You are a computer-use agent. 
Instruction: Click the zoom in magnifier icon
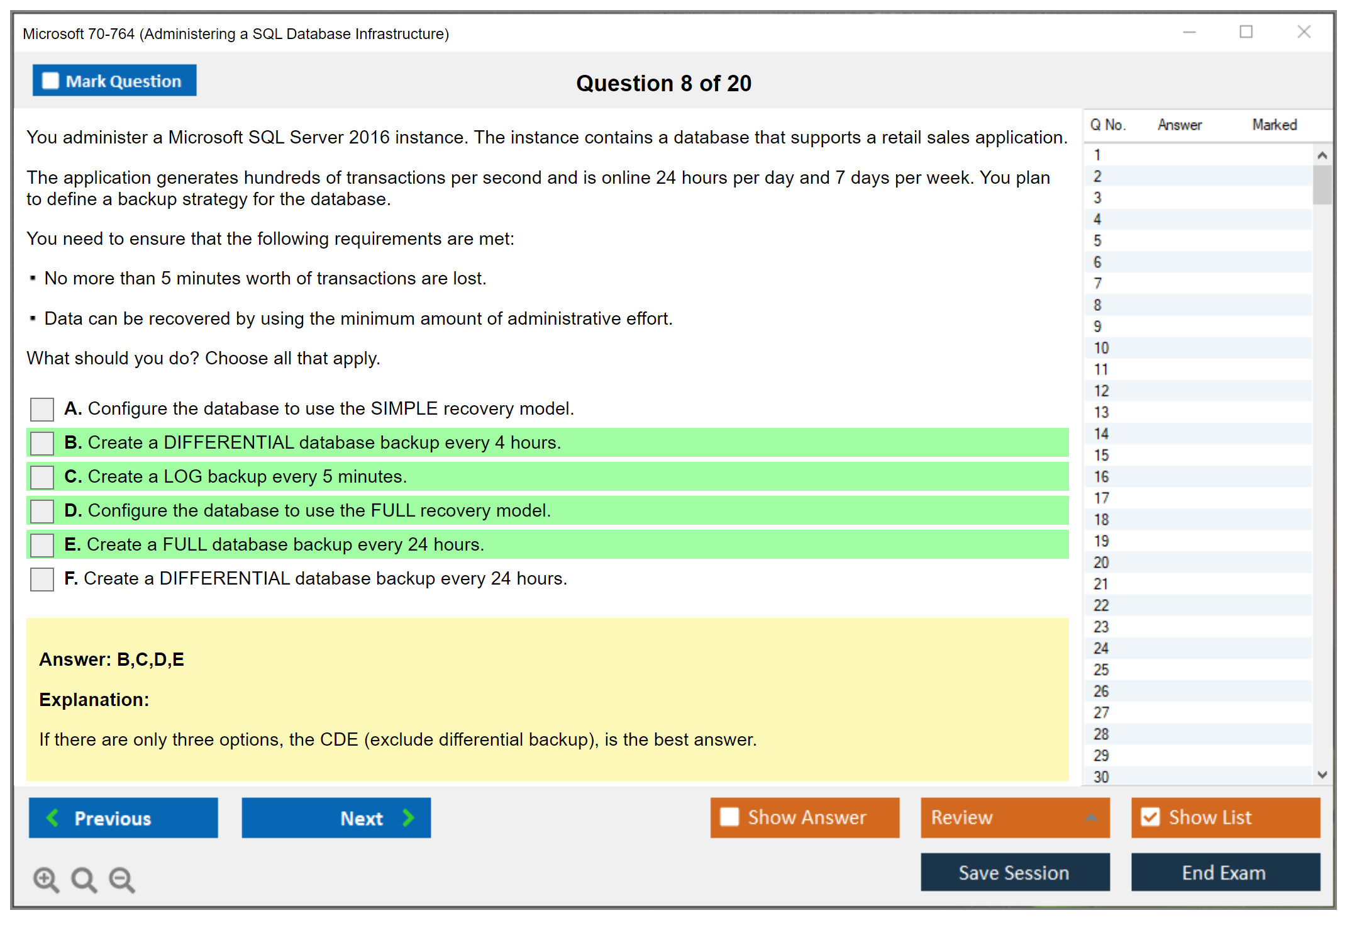46,879
